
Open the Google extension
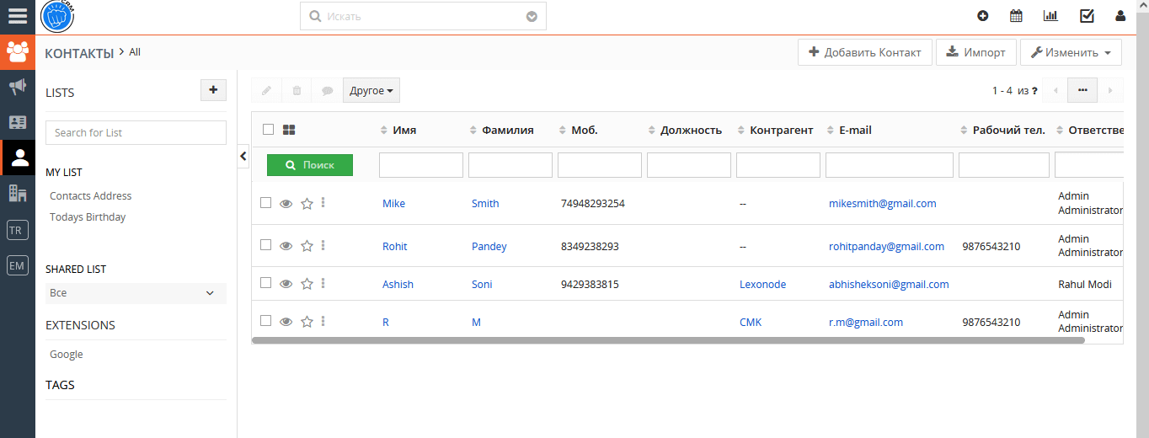pyautogui.click(x=67, y=355)
